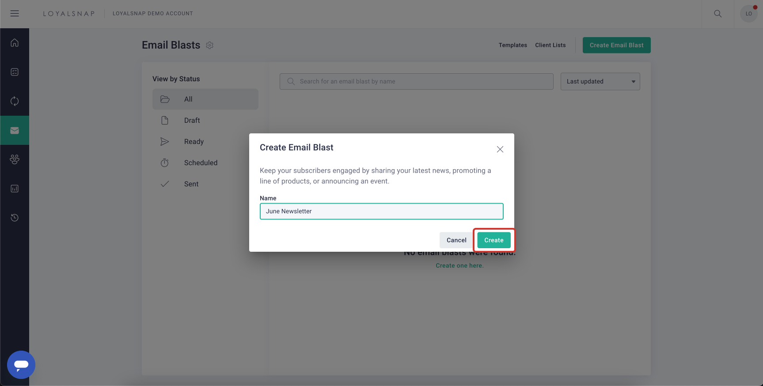Viewport: 763px width, 386px height.
Task: Open the history clock sidebar icon
Action: [x=15, y=218]
